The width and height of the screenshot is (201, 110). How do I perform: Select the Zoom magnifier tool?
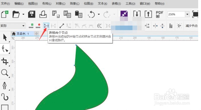5,73
